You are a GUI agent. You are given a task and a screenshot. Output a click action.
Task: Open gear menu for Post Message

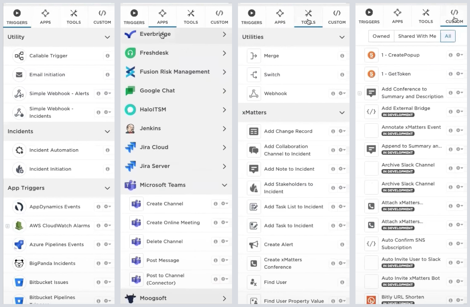225,260
